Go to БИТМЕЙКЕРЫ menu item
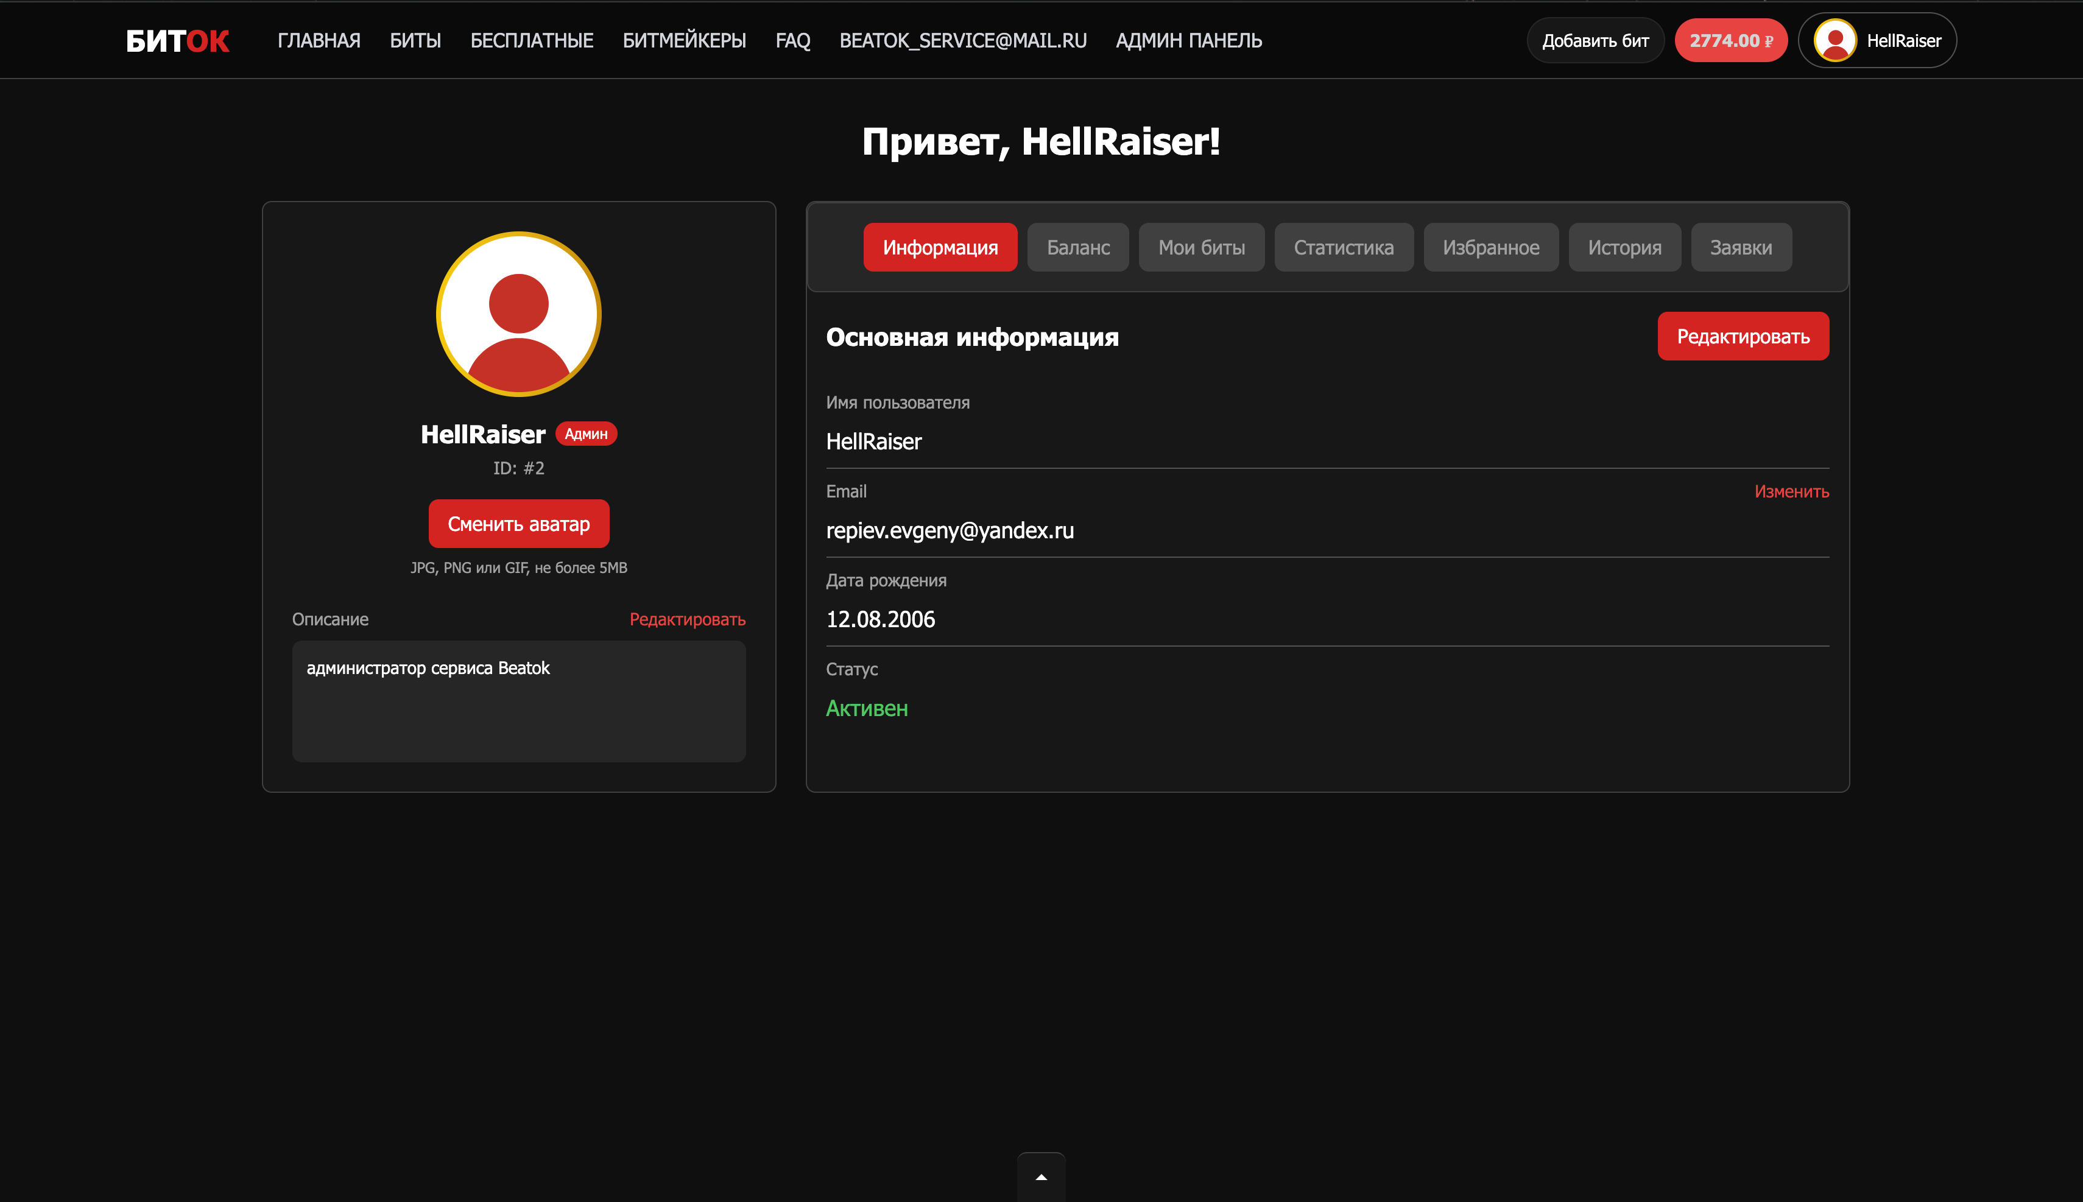The height and width of the screenshot is (1202, 2083). 683,40
